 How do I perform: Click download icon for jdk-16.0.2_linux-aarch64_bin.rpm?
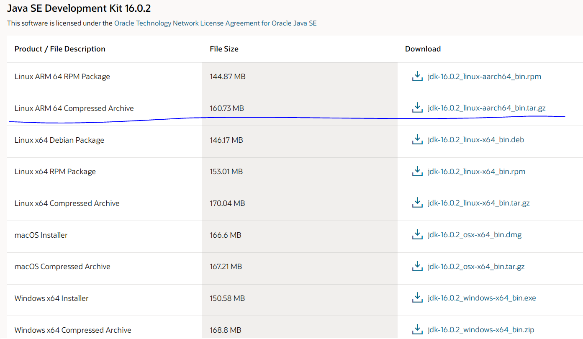tap(417, 76)
